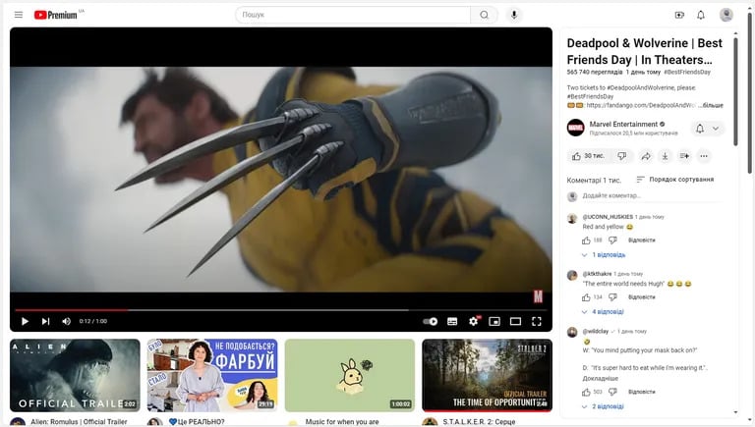The image size is (755, 427).
Task: Click the video progress bar
Action: [281, 310]
